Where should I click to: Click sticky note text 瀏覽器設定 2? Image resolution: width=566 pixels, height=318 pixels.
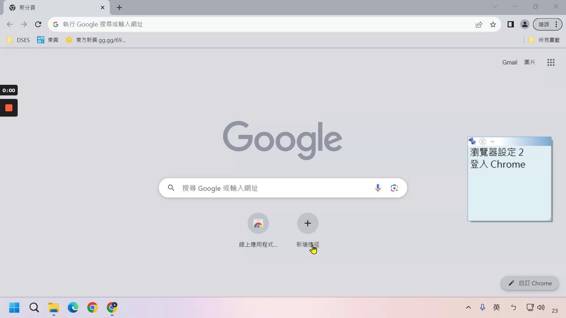pos(497,152)
